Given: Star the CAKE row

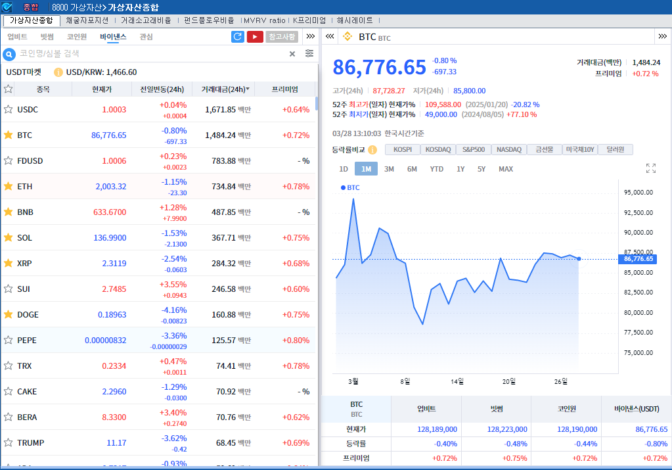Looking at the screenshot, I should coord(8,392).
